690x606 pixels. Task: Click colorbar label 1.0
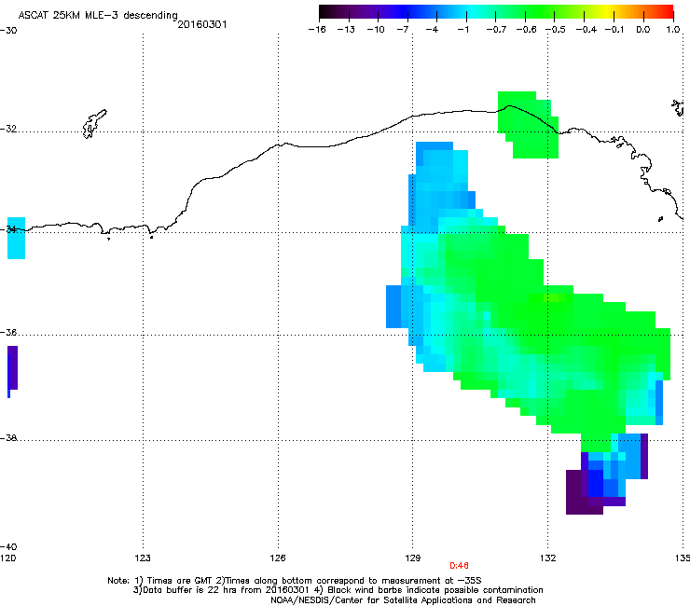pyautogui.click(x=673, y=30)
